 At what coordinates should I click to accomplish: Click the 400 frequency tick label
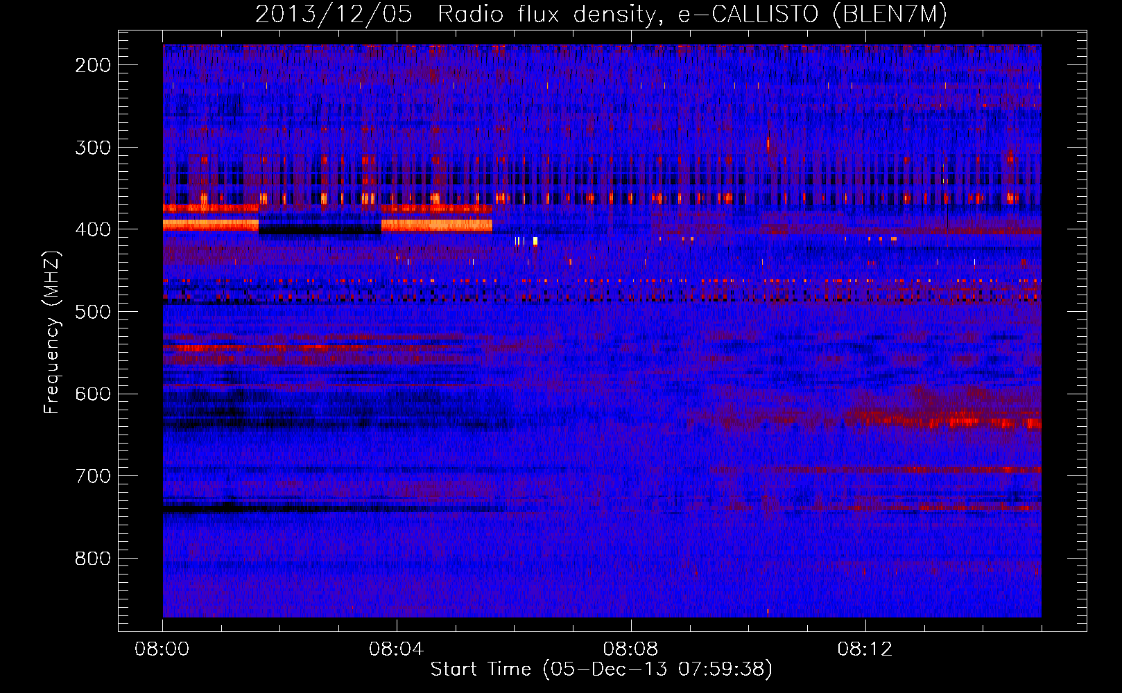(x=92, y=229)
